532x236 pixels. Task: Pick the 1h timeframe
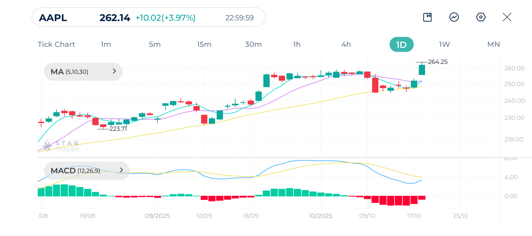coord(297,44)
